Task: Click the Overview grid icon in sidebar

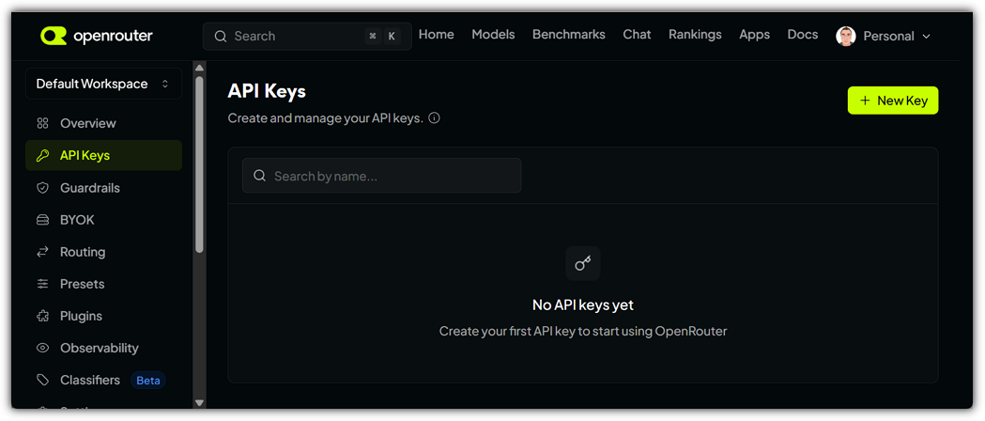Action: (42, 123)
